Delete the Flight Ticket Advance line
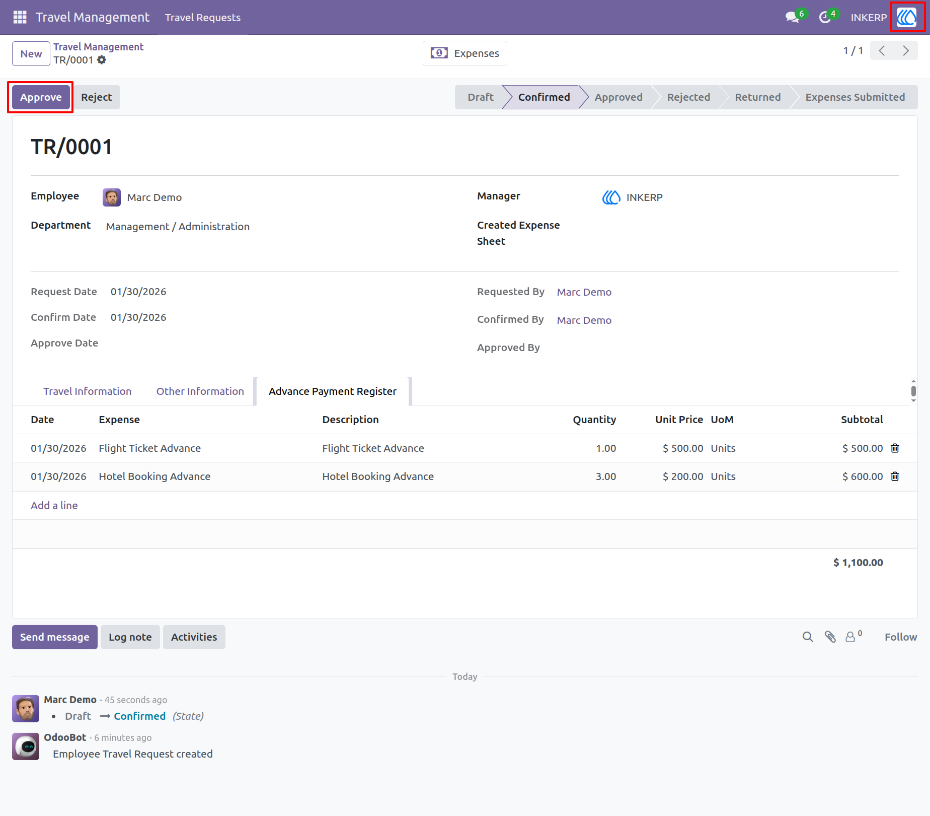 (895, 448)
